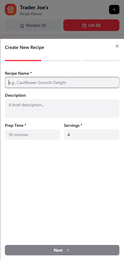Click the Trader Joe's title text
Viewport: 124px width, 260px height.
34,8
